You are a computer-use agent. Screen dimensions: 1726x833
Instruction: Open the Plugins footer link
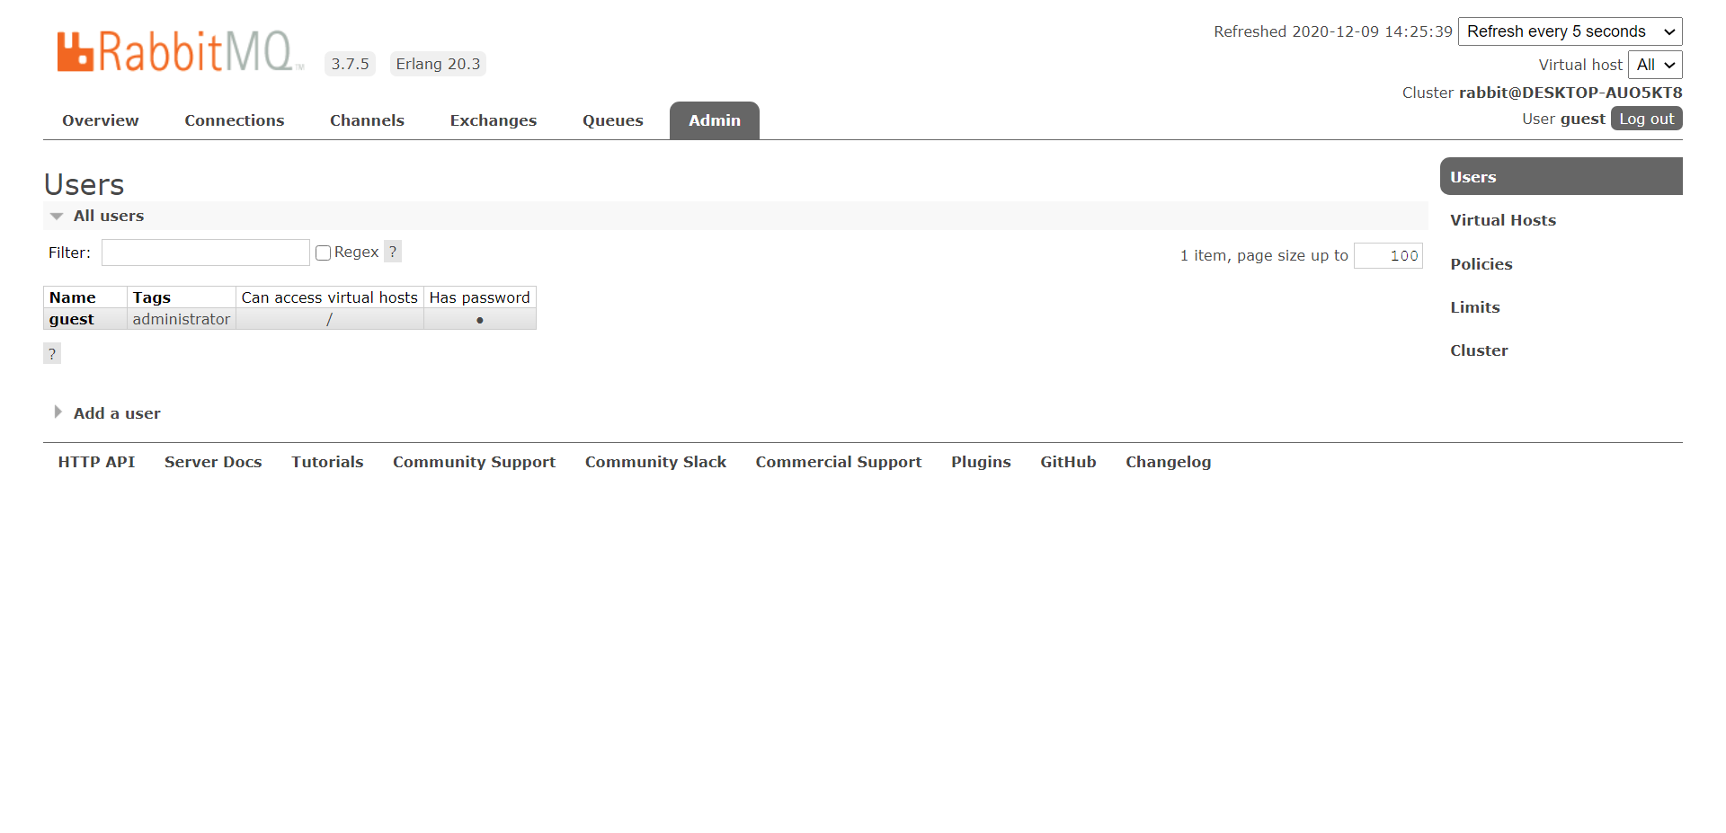[x=981, y=462]
